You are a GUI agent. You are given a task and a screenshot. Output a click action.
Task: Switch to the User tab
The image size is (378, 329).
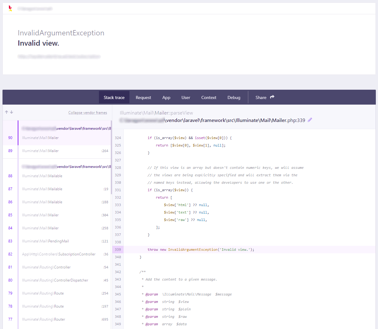pos(186,97)
